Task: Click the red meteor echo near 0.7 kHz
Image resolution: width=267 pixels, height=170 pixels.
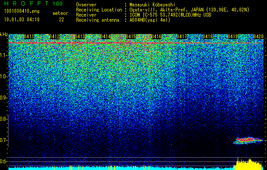Action: tap(248, 140)
